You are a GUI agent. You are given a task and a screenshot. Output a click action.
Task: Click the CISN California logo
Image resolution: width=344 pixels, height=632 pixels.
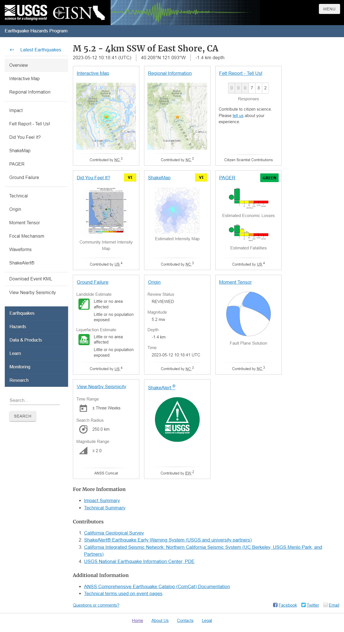[79, 13]
